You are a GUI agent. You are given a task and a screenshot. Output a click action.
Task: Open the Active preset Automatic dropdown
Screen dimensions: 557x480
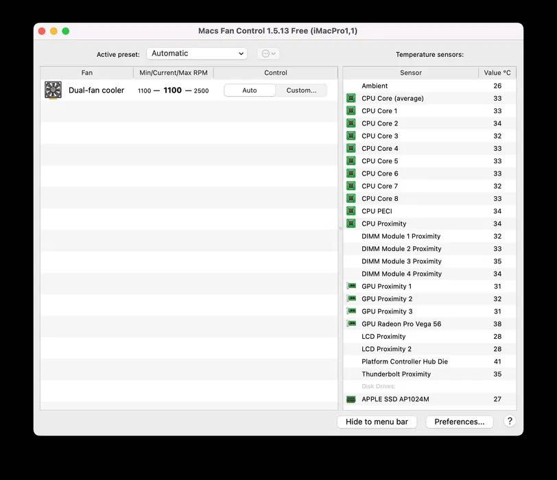tap(197, 53)
